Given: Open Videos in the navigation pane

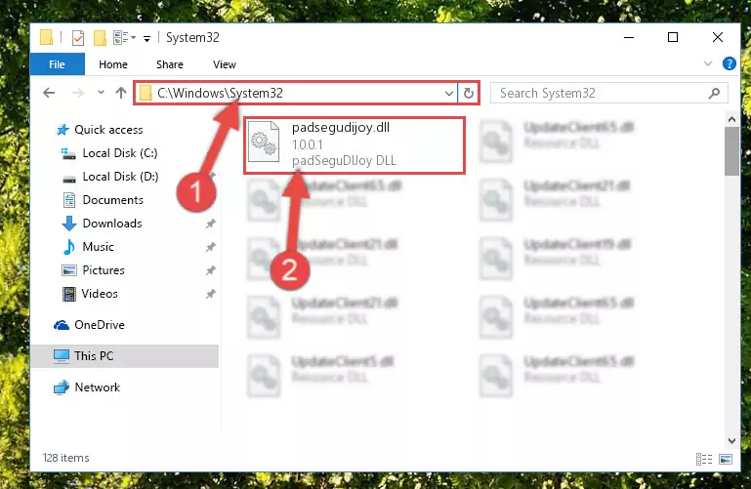Looking at the screenshot, I should coord(100,294).
